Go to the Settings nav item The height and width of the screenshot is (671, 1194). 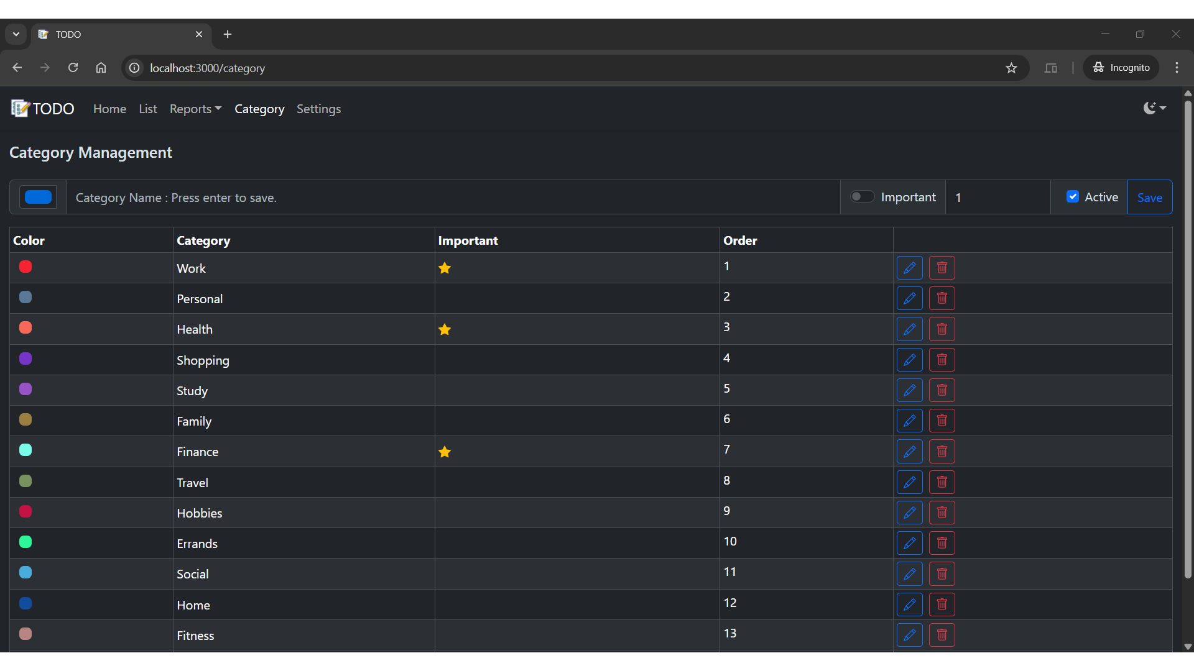click(318, 109)
